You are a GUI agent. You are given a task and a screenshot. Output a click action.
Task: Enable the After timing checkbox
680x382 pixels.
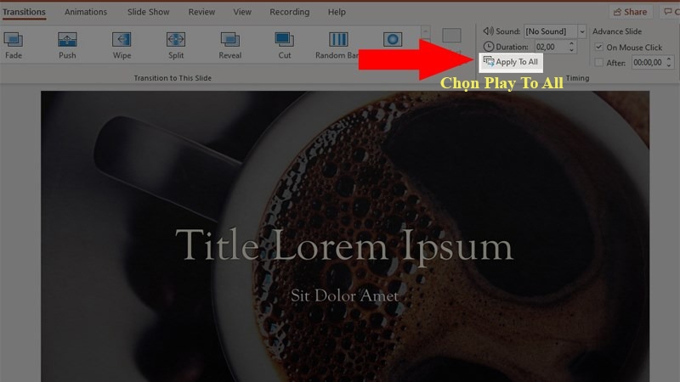coord(599,62)
